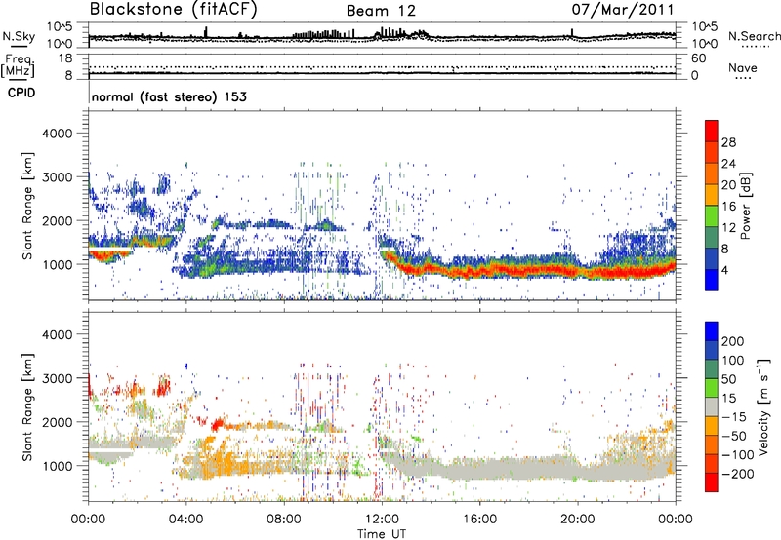Click the 'Freq. [MHz]' axis label
The image size is (781, 540).
pyautogui.click(x=18, y=65)
